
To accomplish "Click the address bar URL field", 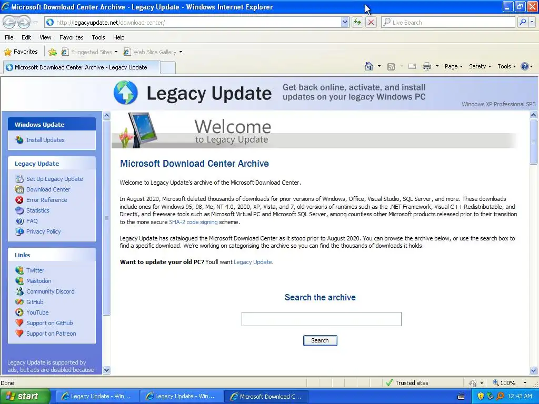I will tap(198, 22).
